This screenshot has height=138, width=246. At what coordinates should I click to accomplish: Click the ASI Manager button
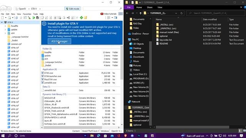tap(59, 41)
